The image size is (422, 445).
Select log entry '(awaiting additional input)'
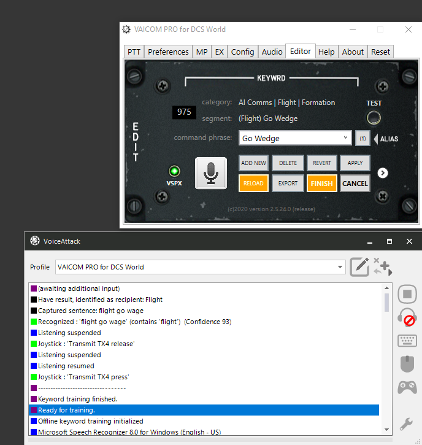tap(204, 288)
